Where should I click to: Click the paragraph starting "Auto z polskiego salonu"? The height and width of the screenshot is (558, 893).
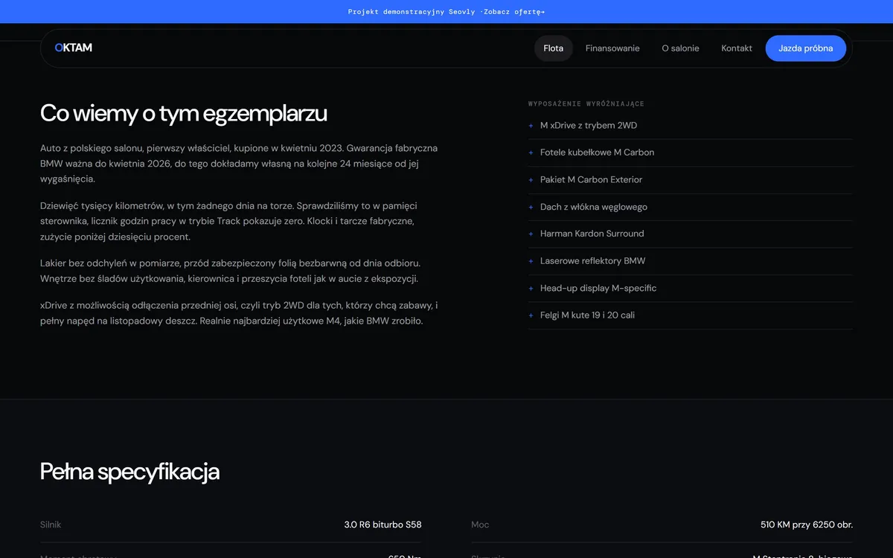[239, 164]
